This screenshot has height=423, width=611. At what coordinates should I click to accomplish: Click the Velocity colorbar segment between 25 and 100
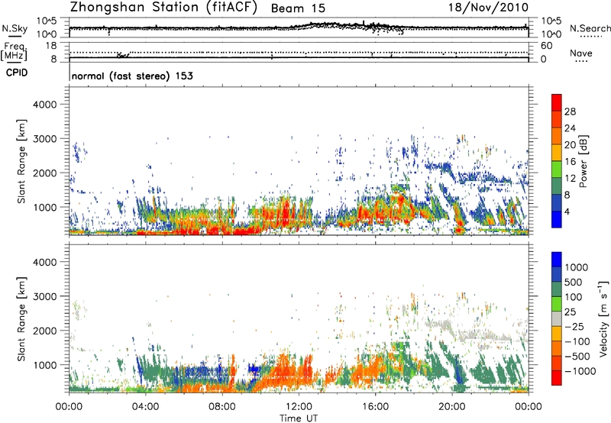tap(557, 304)
